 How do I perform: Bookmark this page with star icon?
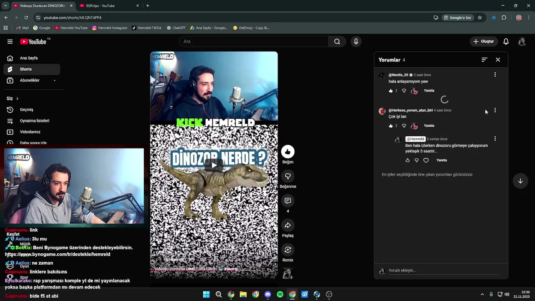click(480, 18)
